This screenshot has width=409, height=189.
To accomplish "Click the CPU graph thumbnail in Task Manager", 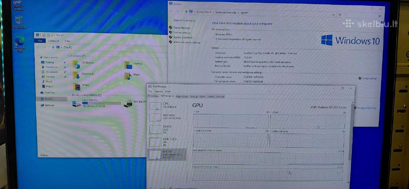I will (x=155, y=106).
